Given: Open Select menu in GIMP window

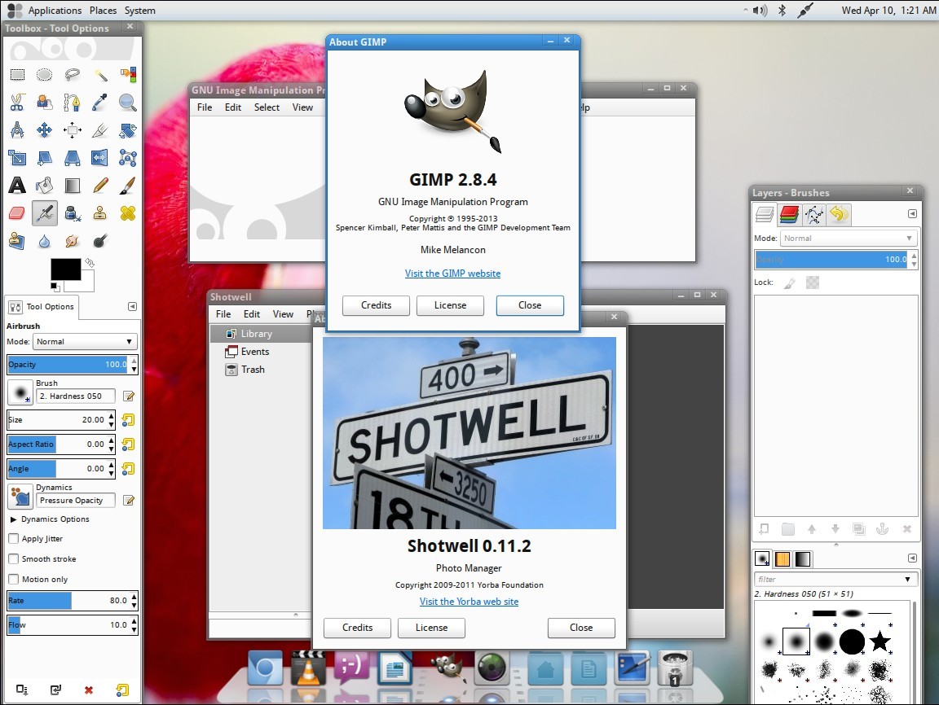Looking at the screenshot, I should pyautogui.click(x=267, y=107).
